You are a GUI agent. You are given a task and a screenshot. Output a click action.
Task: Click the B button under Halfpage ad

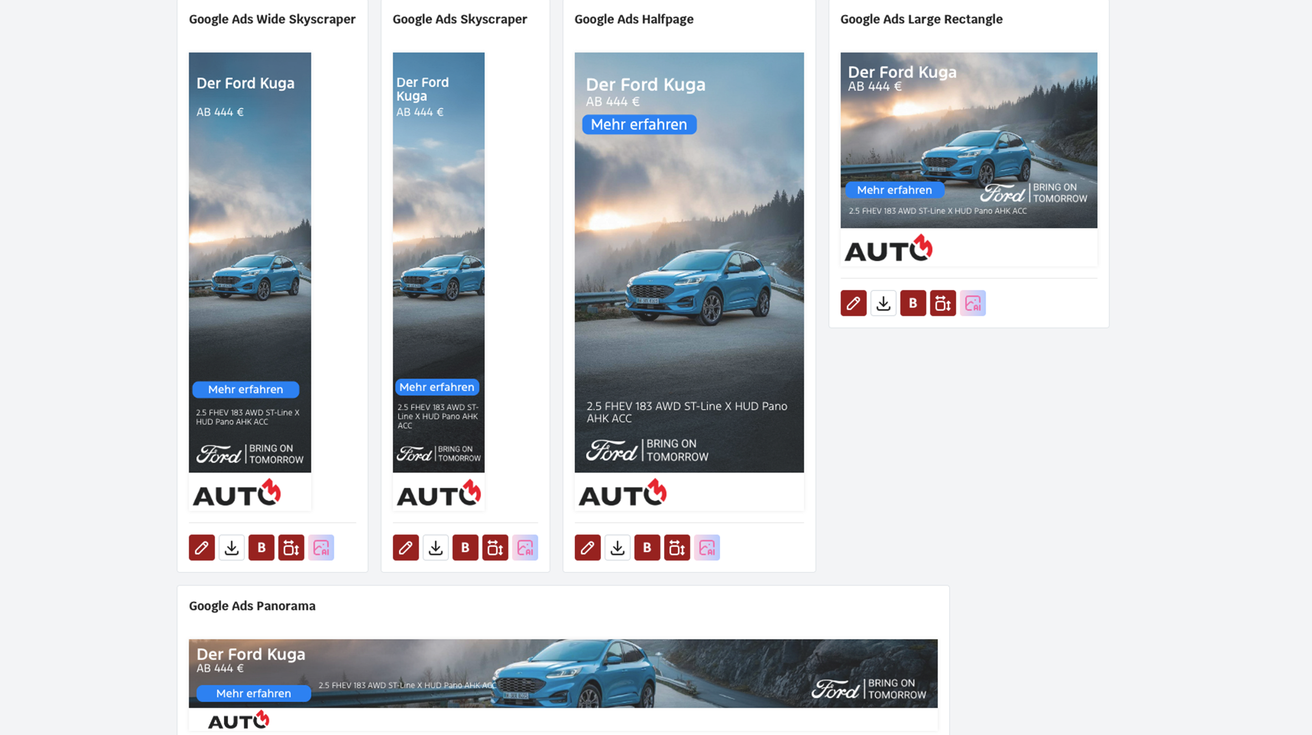(647, 548)
